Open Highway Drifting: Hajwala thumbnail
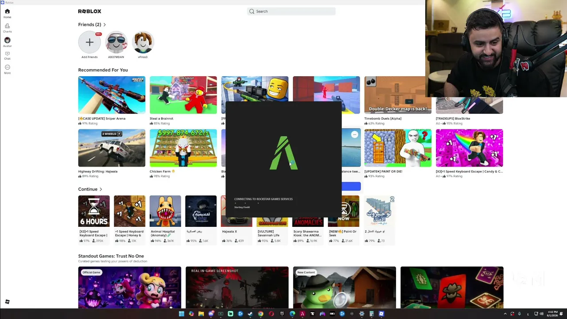This screenshot has height=319, width=567. [112, 148]
